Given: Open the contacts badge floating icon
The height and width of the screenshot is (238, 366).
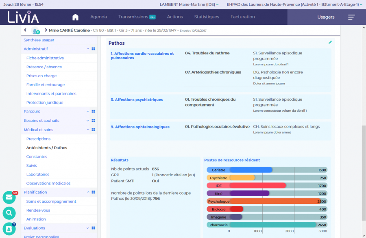Looking at the screenshot, I should [x=9, y=229].
